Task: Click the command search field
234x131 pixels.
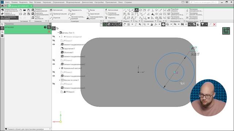Action: (204, 2)
